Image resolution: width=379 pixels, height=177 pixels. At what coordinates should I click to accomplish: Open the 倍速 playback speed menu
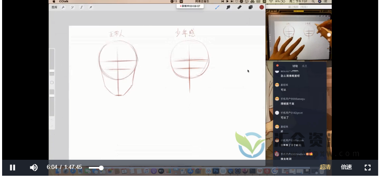(x=346, y=167)
